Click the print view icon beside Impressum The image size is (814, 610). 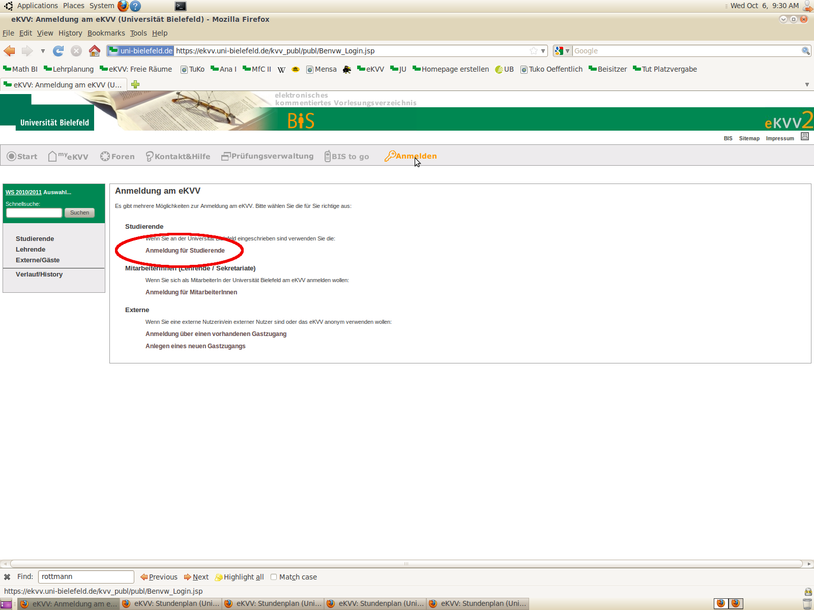point(805,136)
